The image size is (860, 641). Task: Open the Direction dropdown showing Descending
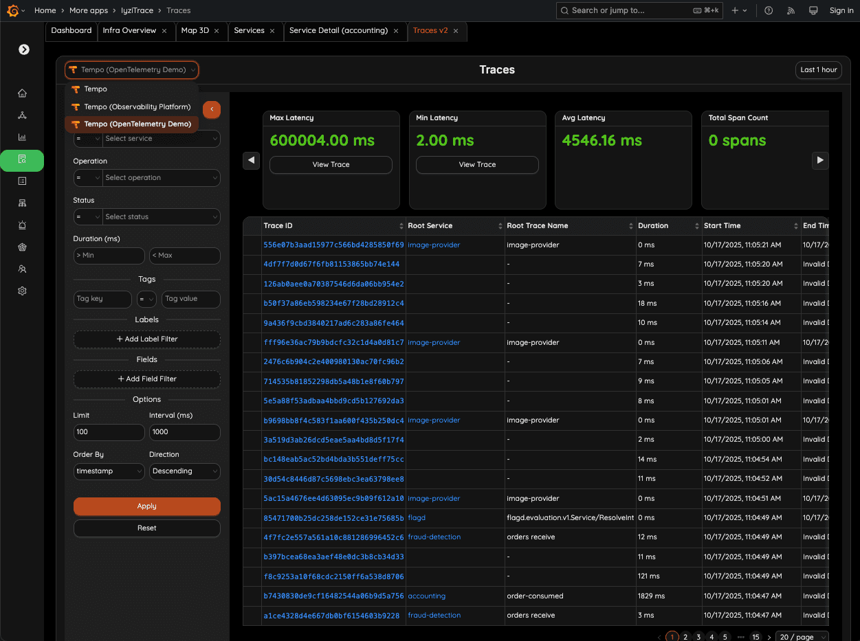(x=185, y=471)
